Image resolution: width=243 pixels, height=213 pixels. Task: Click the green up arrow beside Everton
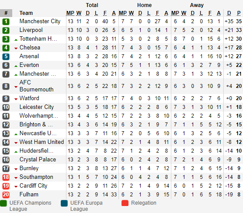[16, 66]
